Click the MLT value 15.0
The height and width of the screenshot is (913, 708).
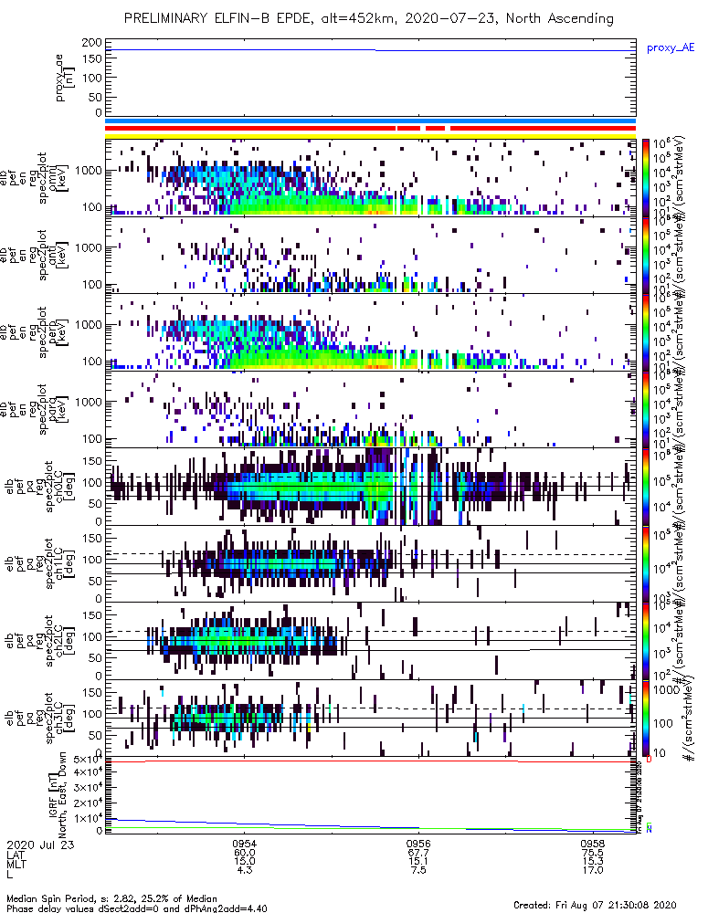244,862
